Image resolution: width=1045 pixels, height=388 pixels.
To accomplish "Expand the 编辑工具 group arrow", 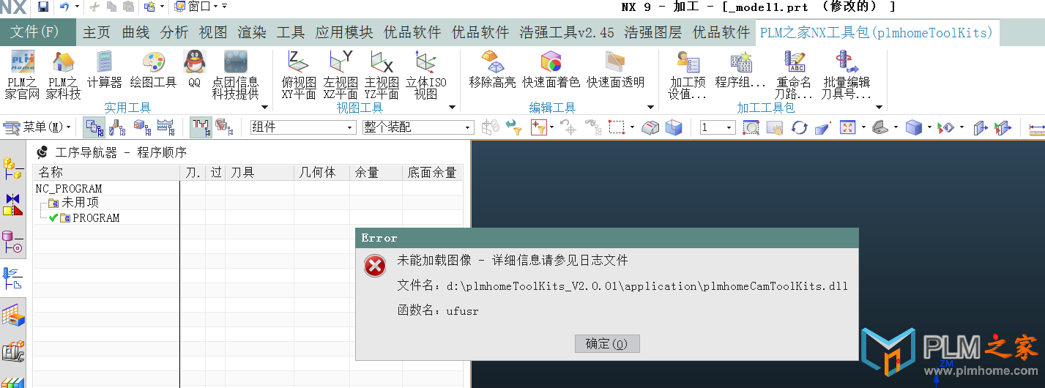I will pos(651,108).
